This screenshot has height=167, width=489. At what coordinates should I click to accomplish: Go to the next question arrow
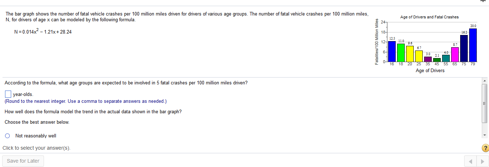pyautogui.click(x=482, y=161)
